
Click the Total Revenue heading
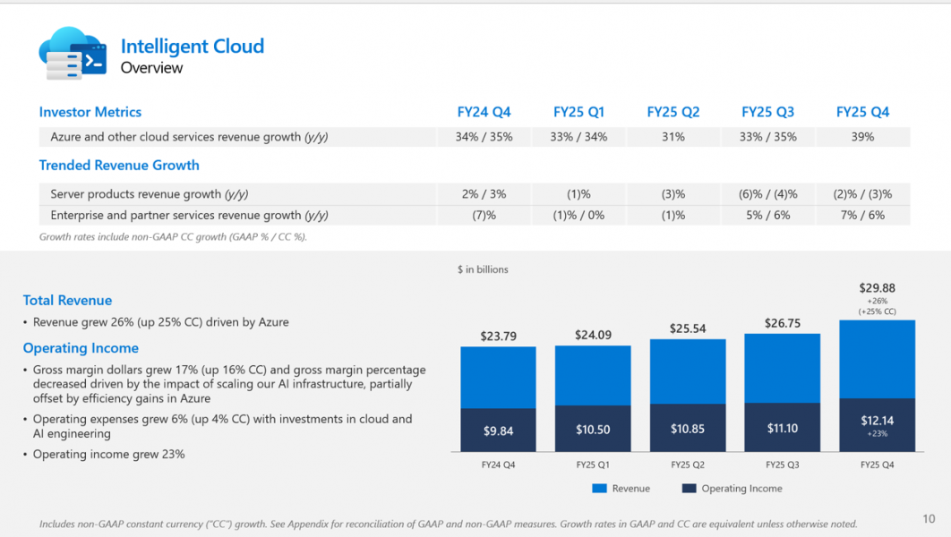[67, 300]
